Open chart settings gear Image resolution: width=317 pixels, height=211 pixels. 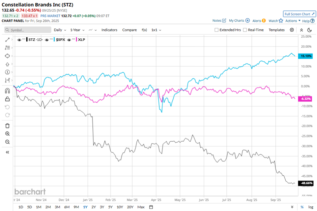pos(292,30)
